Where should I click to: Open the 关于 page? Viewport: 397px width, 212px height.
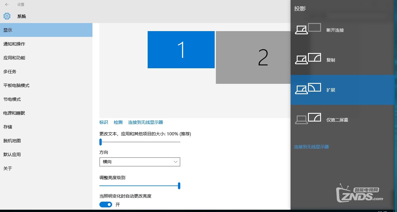click(46, 168)
